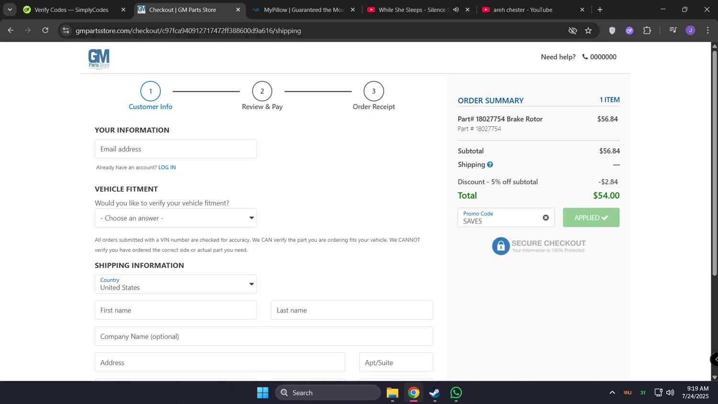Open the Chrome profile avatar
This screenshot has width=718, height=404.
click(x=690, y=31)
